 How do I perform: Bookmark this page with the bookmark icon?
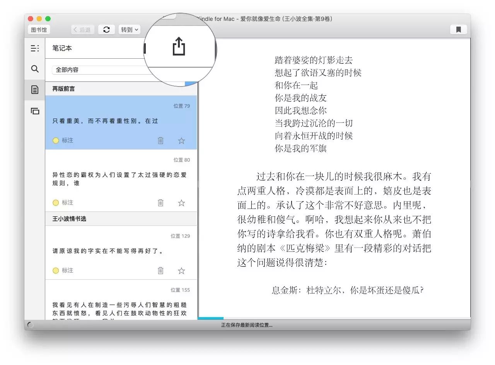[458, 30]
